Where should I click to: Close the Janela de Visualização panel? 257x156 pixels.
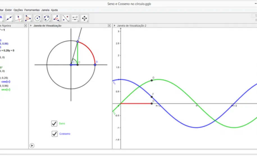[x=109, y=26]
